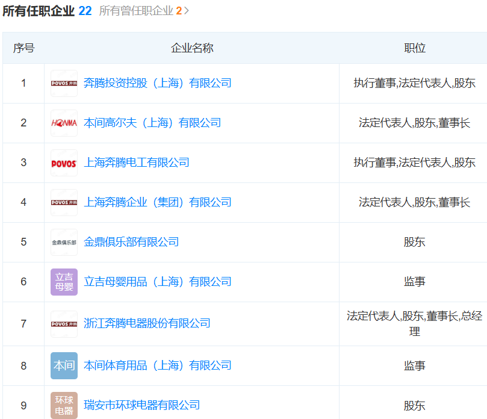Select 监事 position in row 8
The height and width of the screenshot is (419, 487).
point(414,365)
